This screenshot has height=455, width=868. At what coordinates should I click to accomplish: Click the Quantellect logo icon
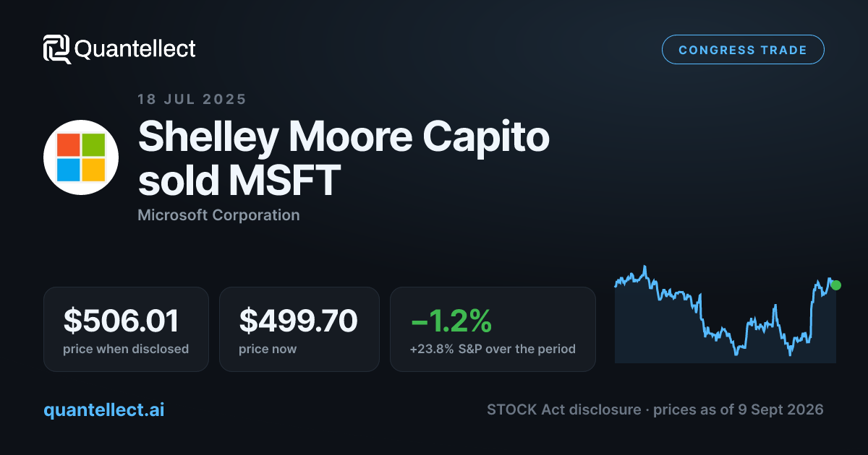[x=57, y=49]
